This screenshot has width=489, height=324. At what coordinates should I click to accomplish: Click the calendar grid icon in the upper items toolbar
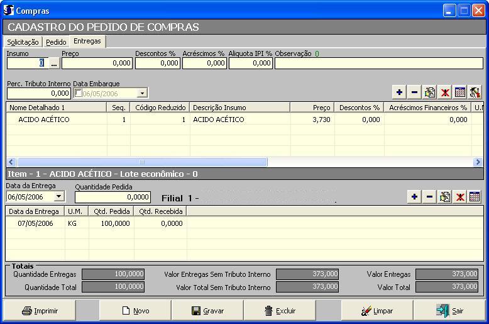click(x=460, y=92)
